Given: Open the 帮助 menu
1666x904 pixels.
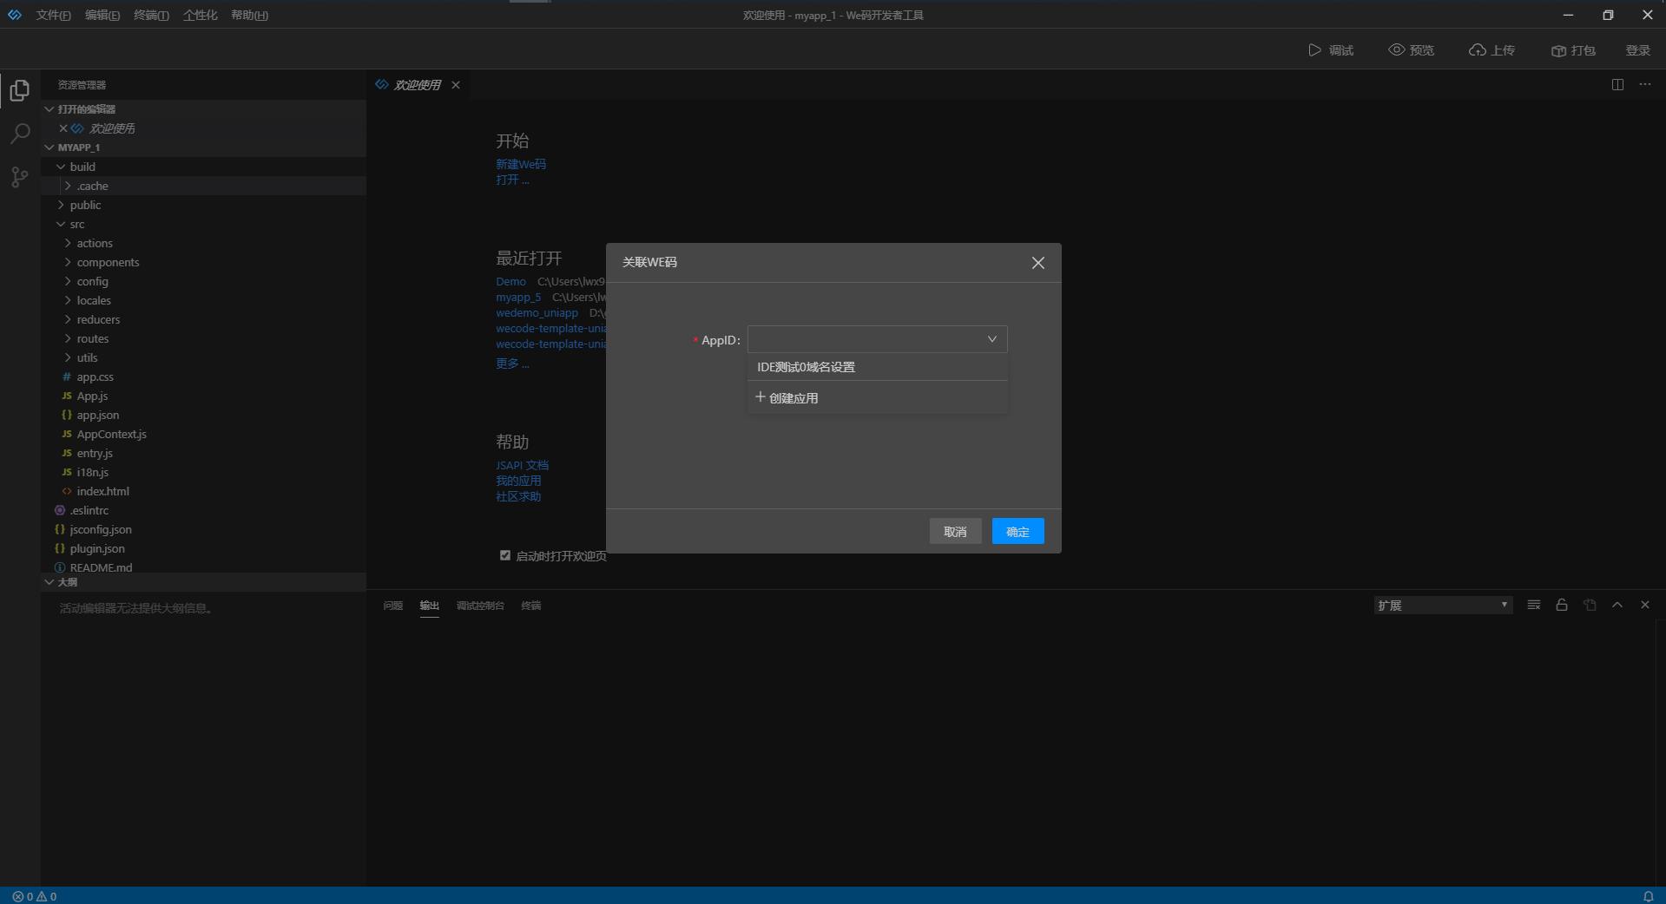Looking at the screenshot, I should (x=248, y=15).
